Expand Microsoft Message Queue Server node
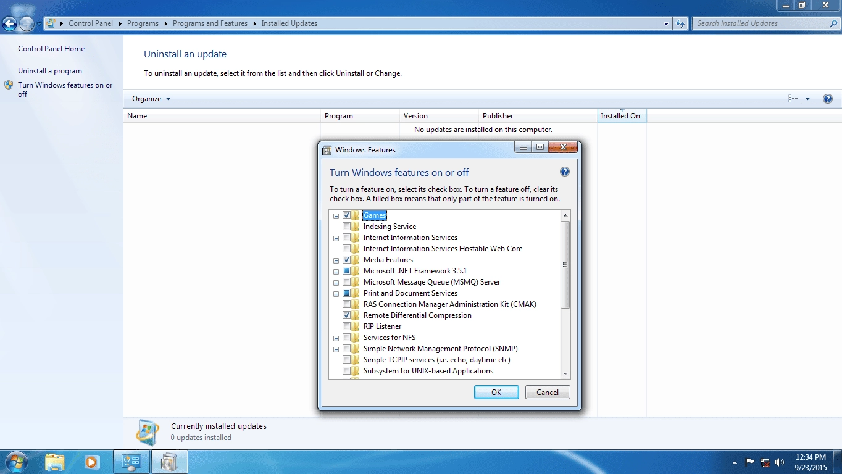Screen dimensions: 842x474 336,283
